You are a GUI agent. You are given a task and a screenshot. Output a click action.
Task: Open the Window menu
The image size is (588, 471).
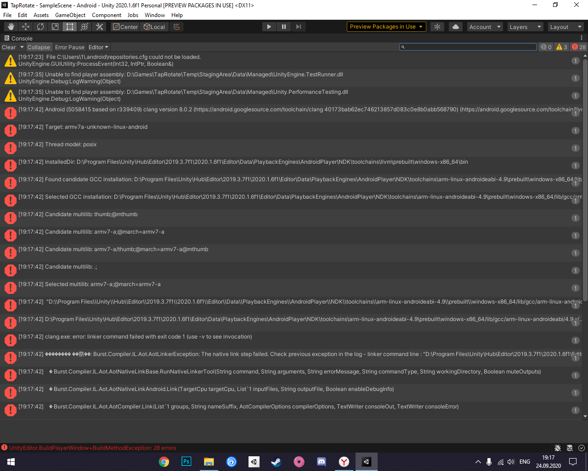click(155, 15)
